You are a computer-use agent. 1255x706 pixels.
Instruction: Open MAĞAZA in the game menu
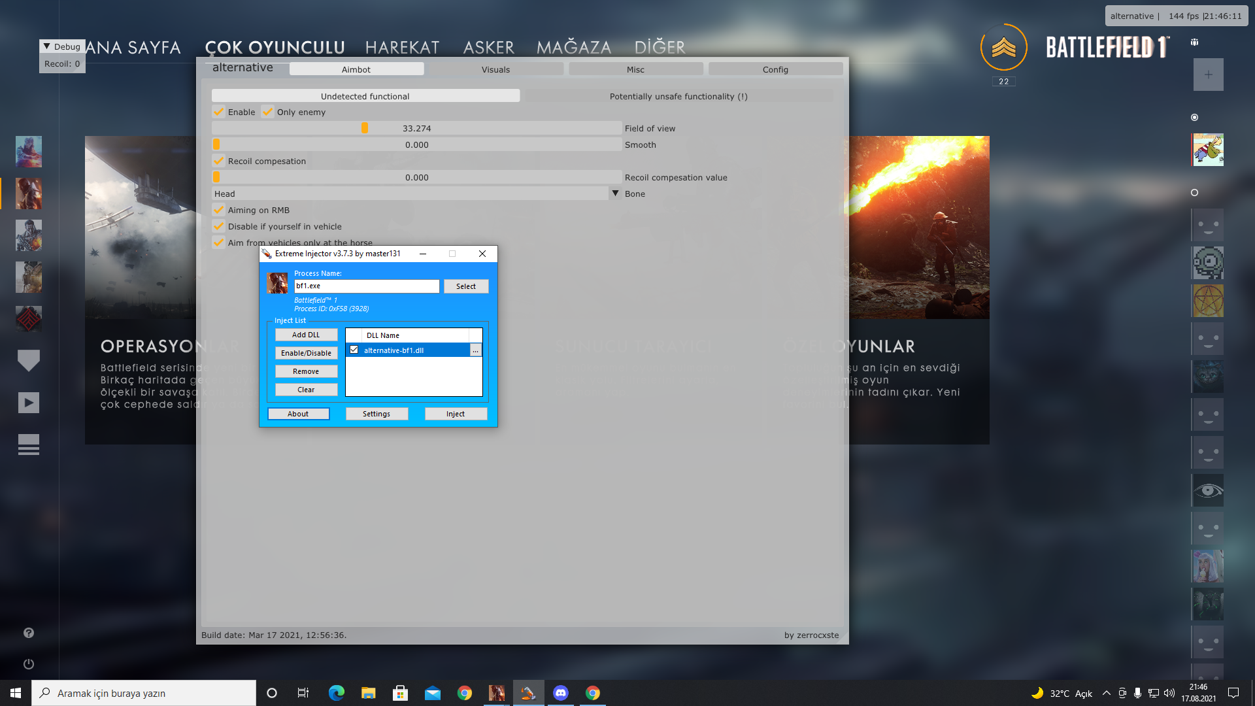click(574, 47)
